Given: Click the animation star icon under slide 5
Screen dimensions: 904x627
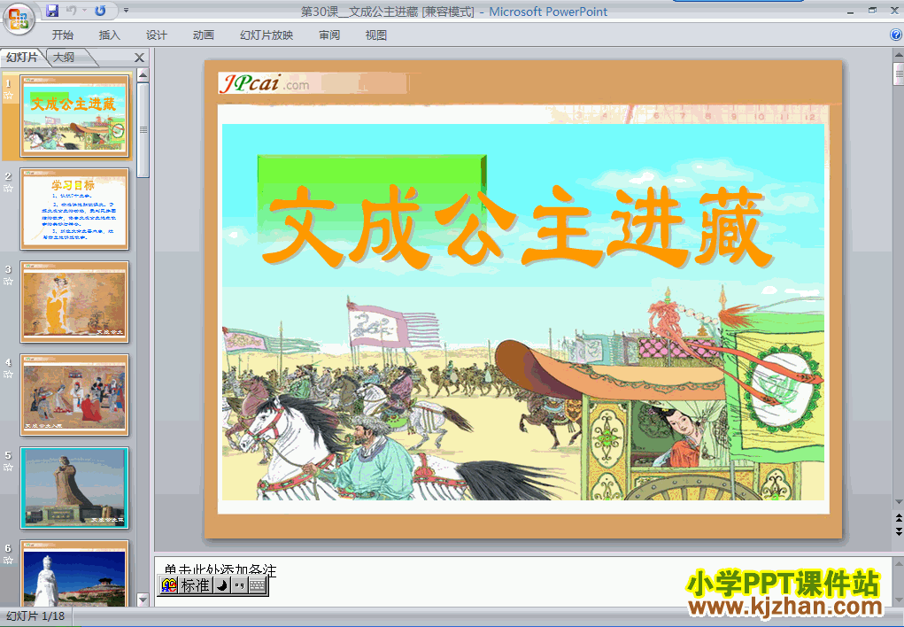Looking at the screenshot, I should coord(8,468).
